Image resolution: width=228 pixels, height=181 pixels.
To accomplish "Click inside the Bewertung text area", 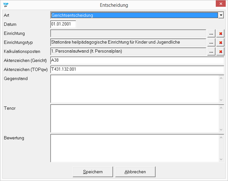I will click(134, 148).
